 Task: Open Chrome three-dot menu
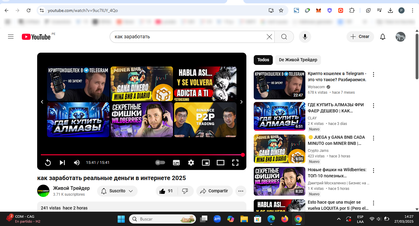click(412, 10)
